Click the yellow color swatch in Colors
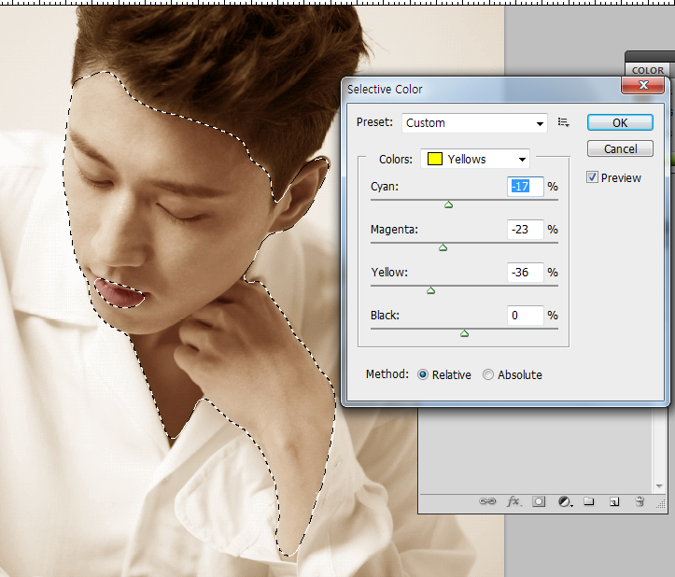Screen dimensions: 675x577 point(435,160)
